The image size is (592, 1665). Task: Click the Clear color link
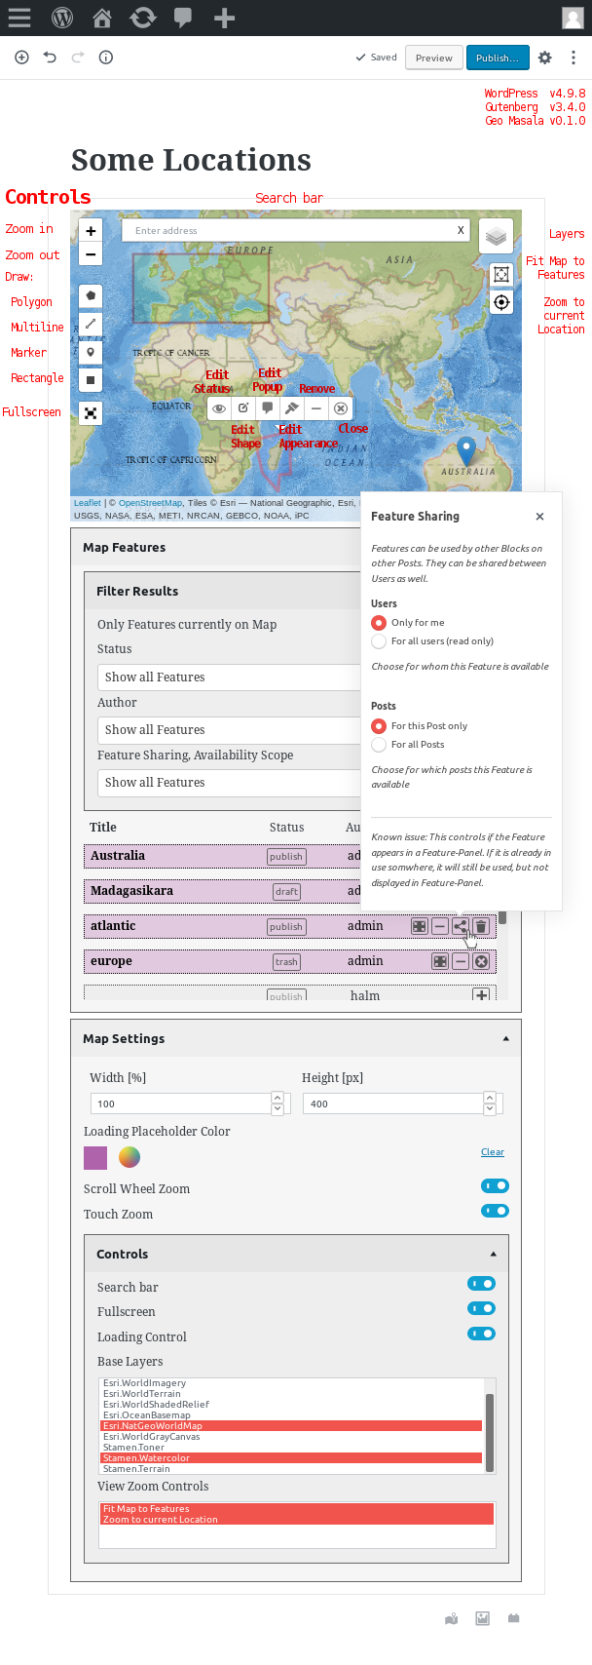pyautogui.click(x=492, y=1152)
